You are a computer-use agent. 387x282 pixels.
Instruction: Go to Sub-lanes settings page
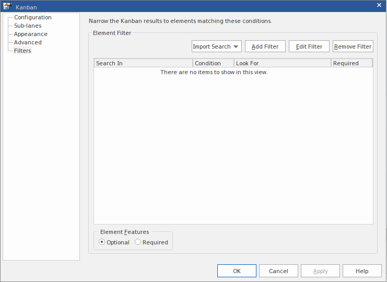[28, 26]
